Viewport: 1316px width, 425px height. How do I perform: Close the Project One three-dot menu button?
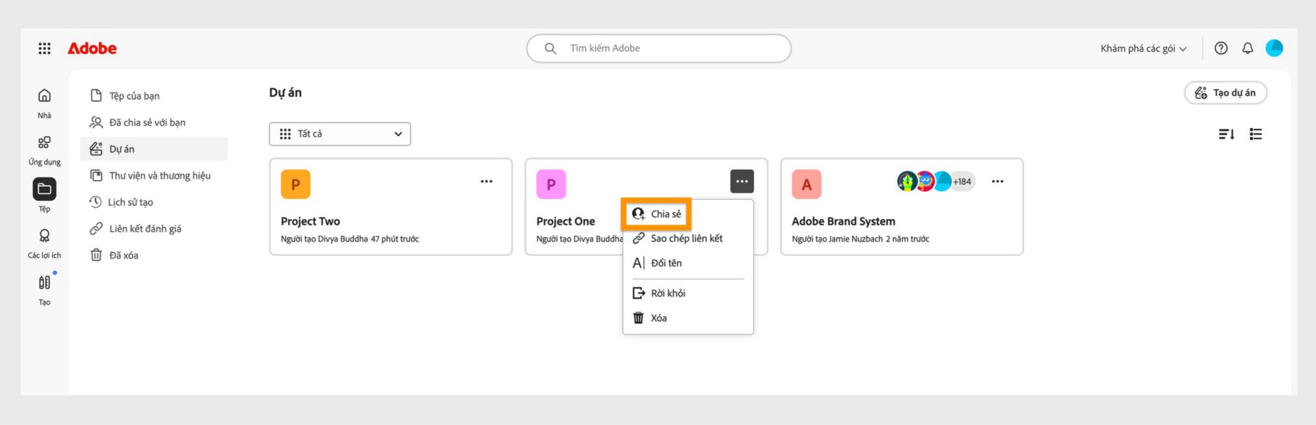742,181
